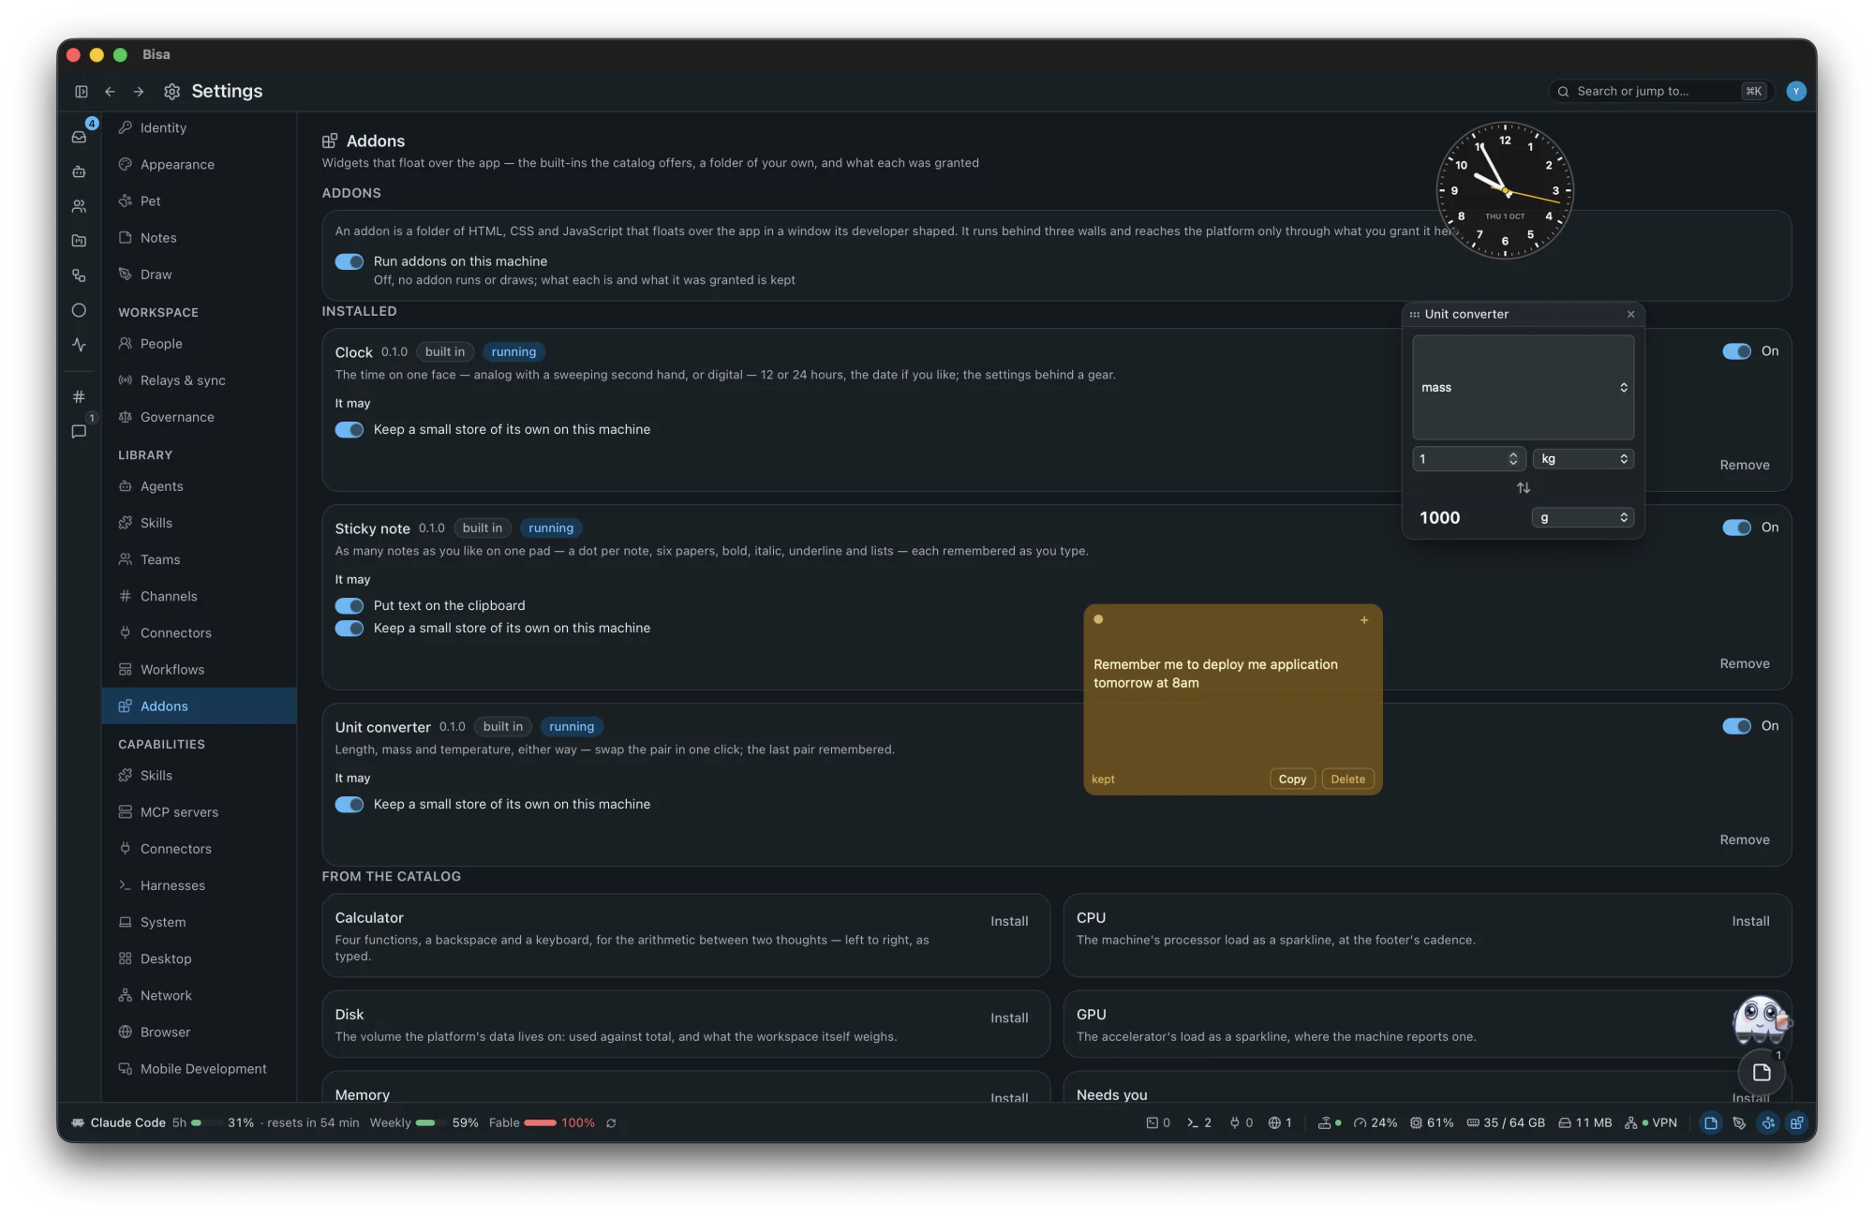Open MCP servers under Capabilities

(179, 811)
